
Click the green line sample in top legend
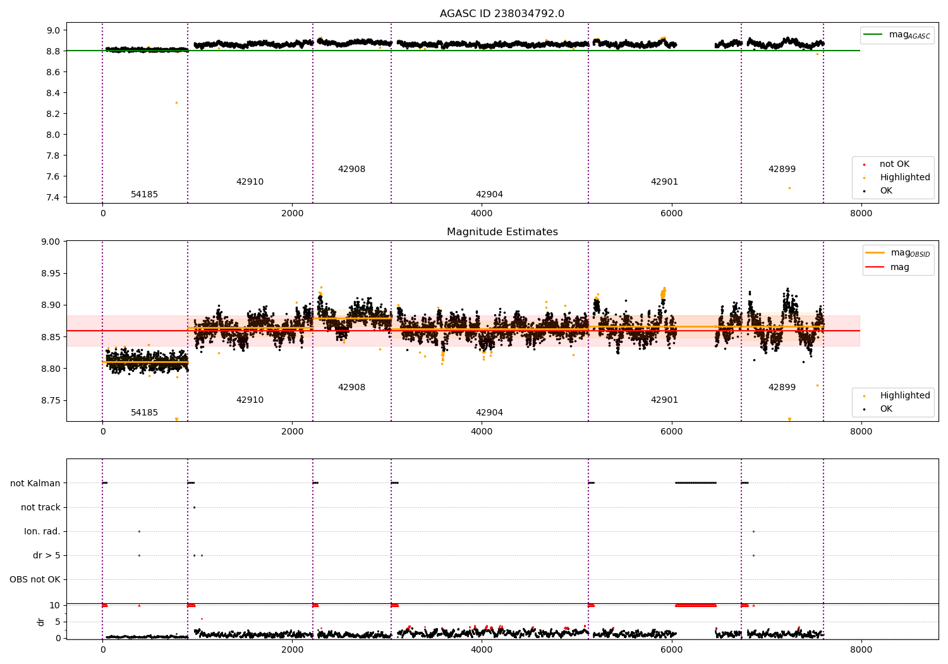pyautogui.click(x=873, y=35)
